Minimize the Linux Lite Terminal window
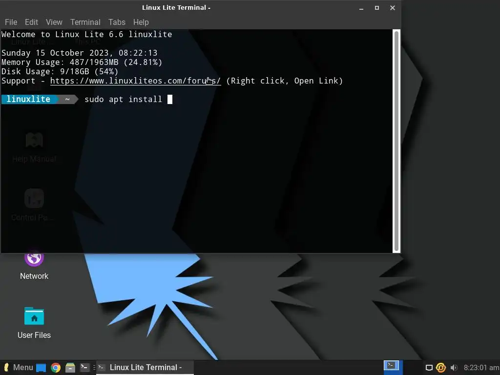 [x=361, y=8]
